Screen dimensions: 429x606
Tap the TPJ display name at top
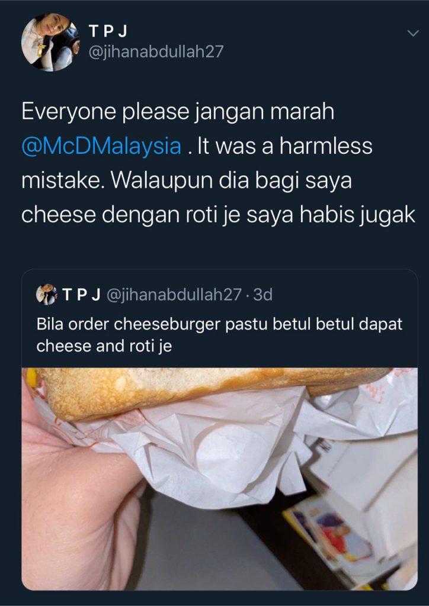pos(108,32)
